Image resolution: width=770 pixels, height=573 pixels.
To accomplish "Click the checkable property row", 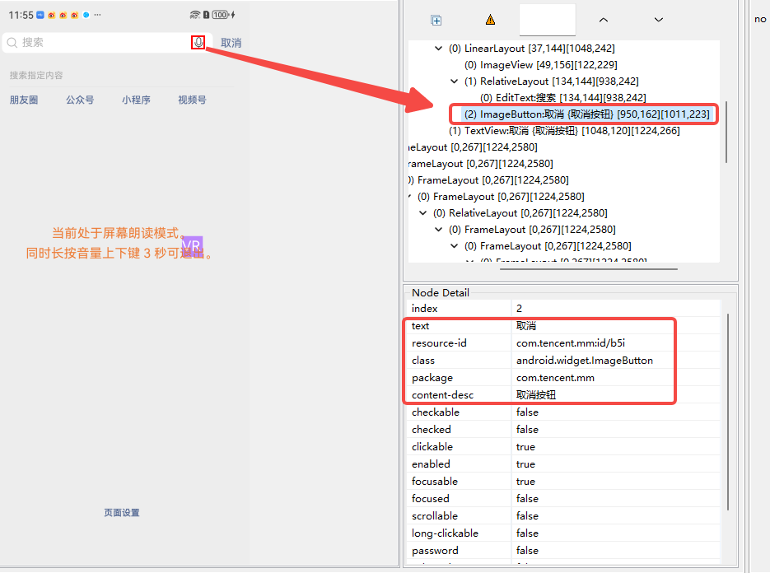I will (x=564, y=412).
